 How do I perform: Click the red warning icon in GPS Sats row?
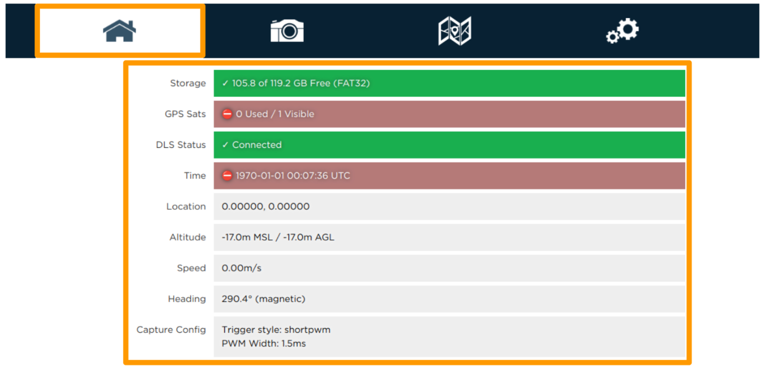pyautogui.click(x=227, y=114)
